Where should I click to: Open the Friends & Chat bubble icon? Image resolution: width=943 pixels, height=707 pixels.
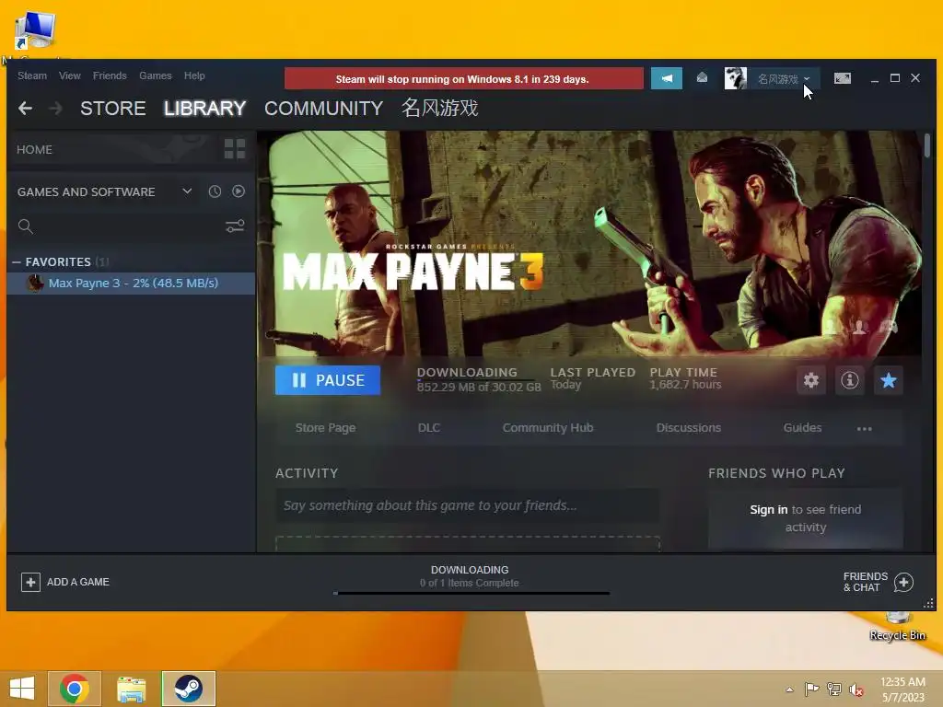point(903,582)
